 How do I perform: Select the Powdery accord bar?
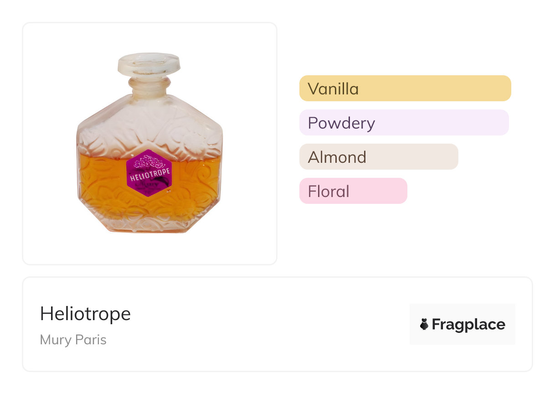(403, 123)
